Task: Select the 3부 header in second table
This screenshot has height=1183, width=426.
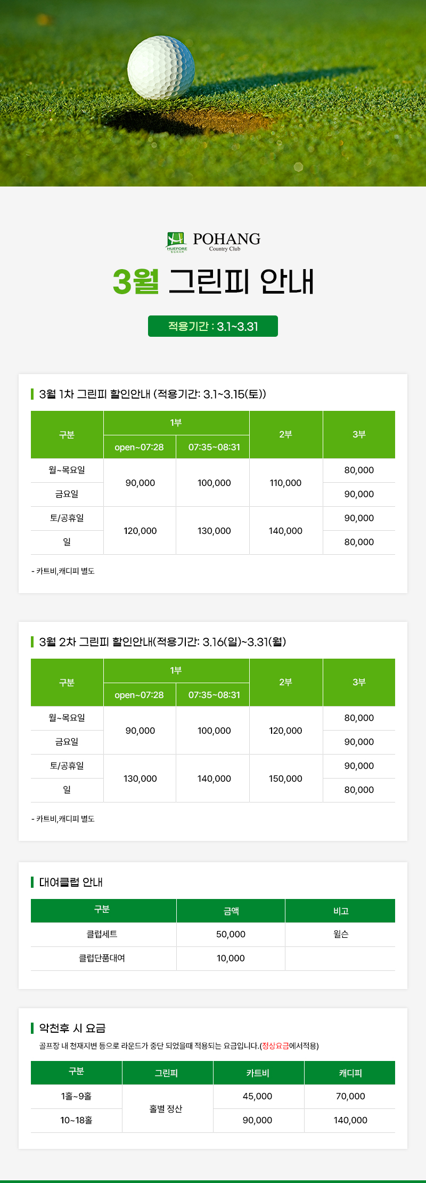Action: [x=359, y=682]
